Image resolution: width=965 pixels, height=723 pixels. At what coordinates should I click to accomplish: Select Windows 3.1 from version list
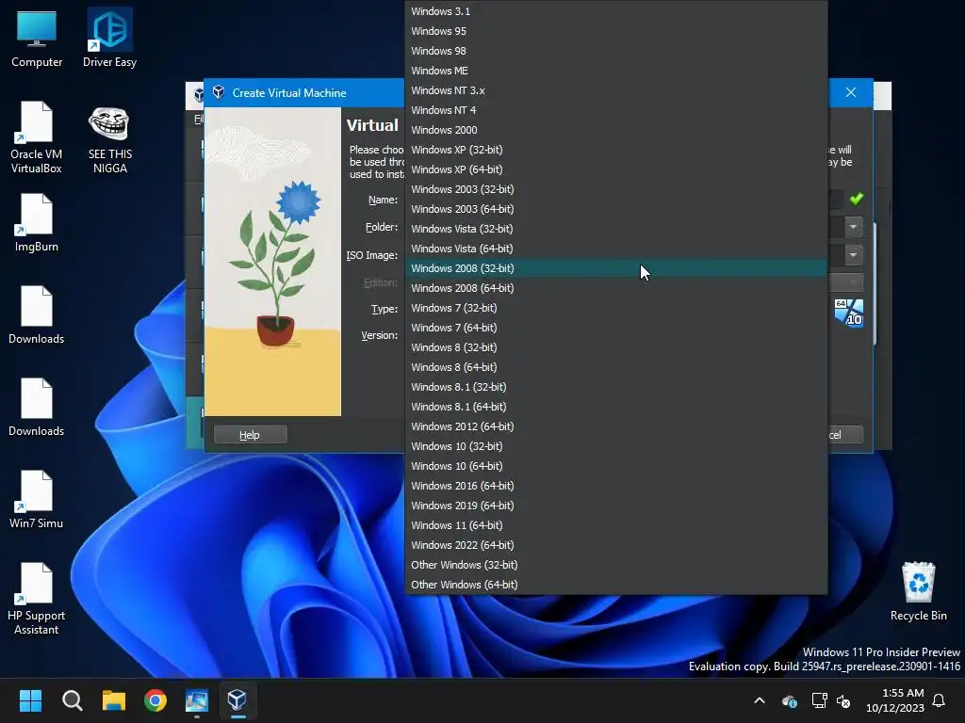616,11
